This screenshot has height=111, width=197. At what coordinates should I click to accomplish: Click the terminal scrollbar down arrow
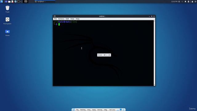pos(155,85)
